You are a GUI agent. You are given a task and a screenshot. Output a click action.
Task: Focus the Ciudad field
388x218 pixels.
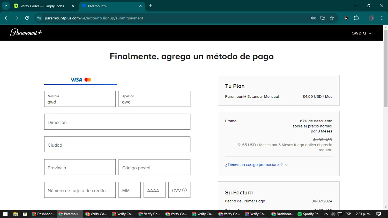pos(117,145)
